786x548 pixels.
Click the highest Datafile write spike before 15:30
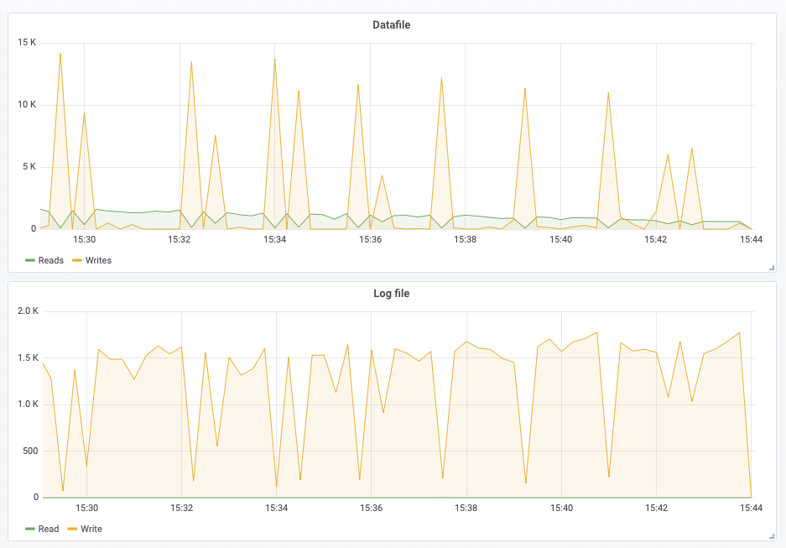point(60,55)
